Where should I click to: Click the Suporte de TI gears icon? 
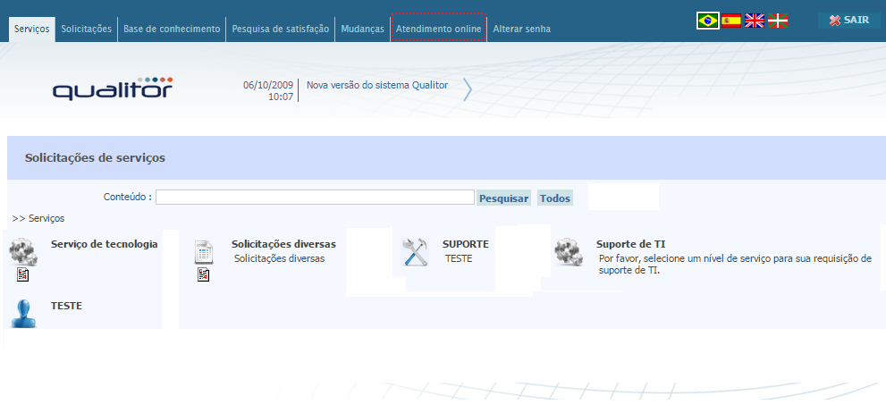pos(569,252)
